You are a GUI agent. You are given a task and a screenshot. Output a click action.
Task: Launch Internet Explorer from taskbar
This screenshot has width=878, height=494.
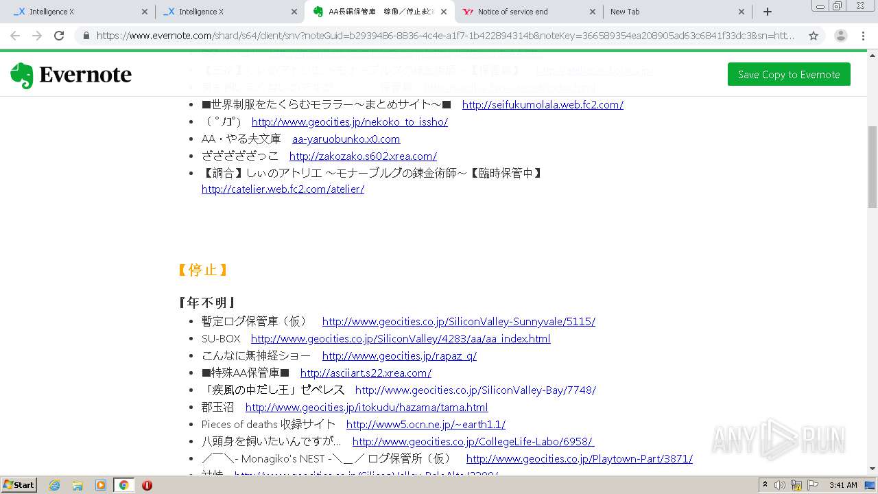pyautogui.click(x=54, y=485)
